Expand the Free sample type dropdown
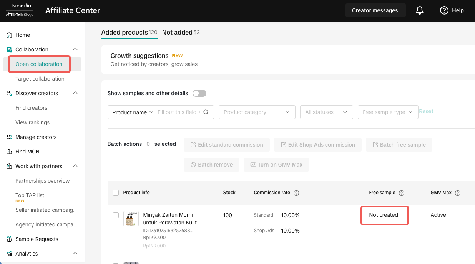The image size is (475, 264). pos(388,112)
